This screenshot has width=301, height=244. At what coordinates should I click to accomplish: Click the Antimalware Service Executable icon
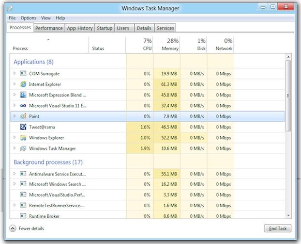click(x=23, y=174)
